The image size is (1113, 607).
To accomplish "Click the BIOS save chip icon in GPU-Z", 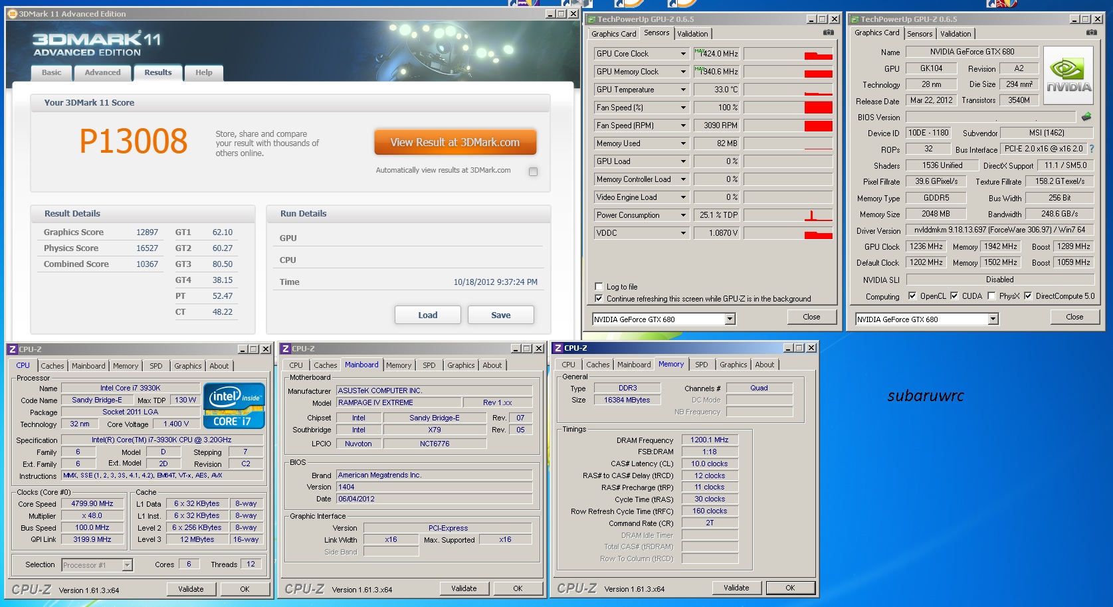I will pos(1086,117).
